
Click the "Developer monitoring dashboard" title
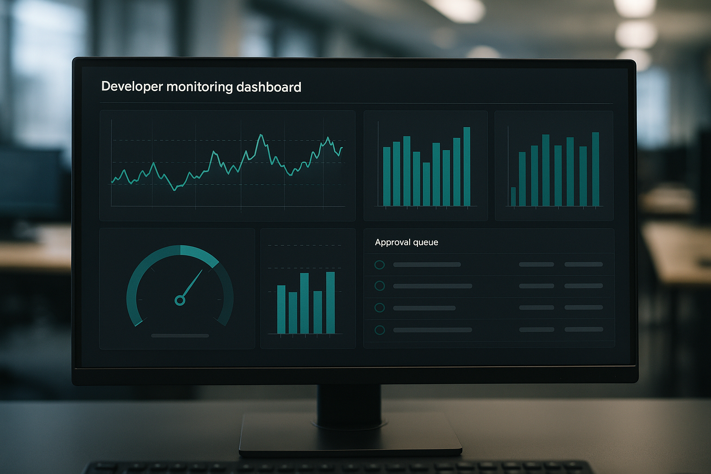pos(201,87)
